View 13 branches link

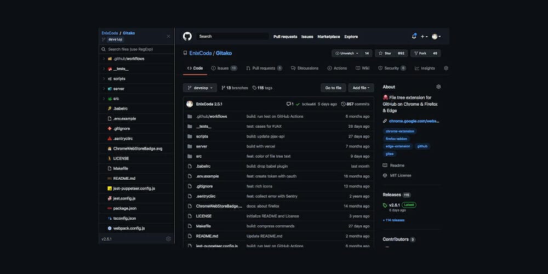pyautogui.click(x=235, y=88)
